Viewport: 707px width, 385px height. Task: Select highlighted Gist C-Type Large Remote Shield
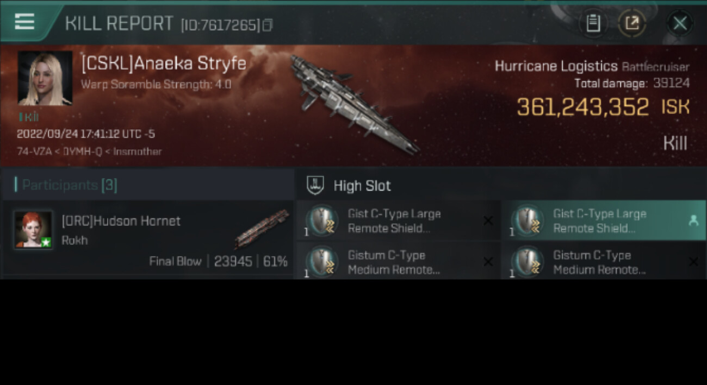tap(604, 221)
